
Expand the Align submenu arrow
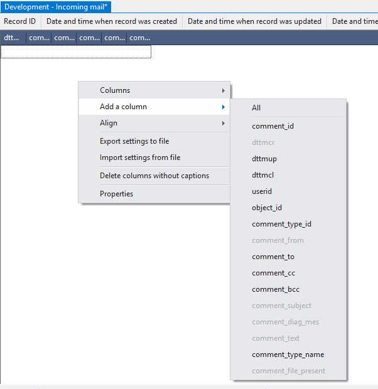click(x=223, y=124)
